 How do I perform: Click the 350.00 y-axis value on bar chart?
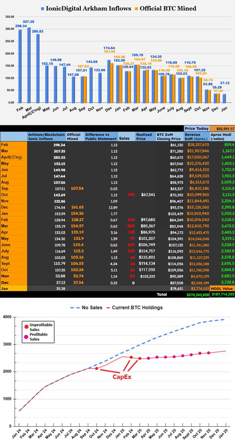[x=10, y=17]
